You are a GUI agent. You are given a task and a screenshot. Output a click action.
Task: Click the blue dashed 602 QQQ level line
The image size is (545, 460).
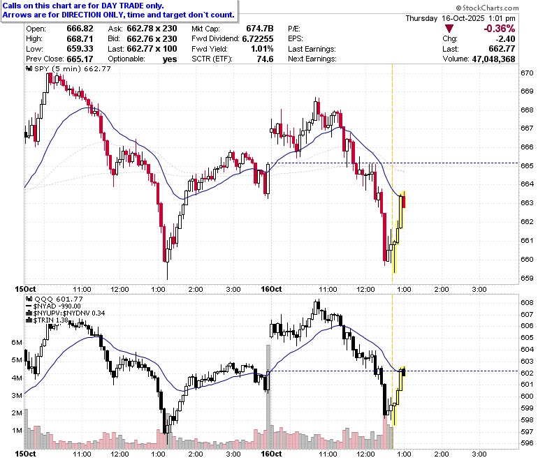coord(393,371)
